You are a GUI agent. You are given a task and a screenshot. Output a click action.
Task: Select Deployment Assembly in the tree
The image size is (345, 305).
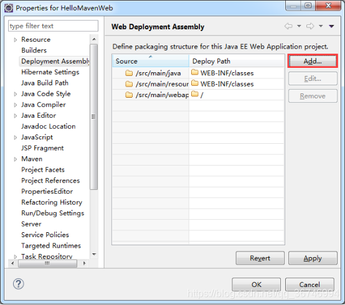tap(55, 61)
